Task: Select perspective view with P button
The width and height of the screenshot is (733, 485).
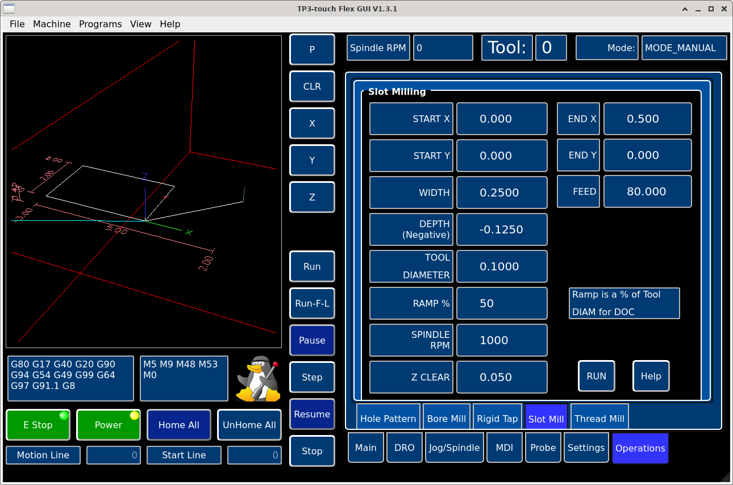Action: 312,49
